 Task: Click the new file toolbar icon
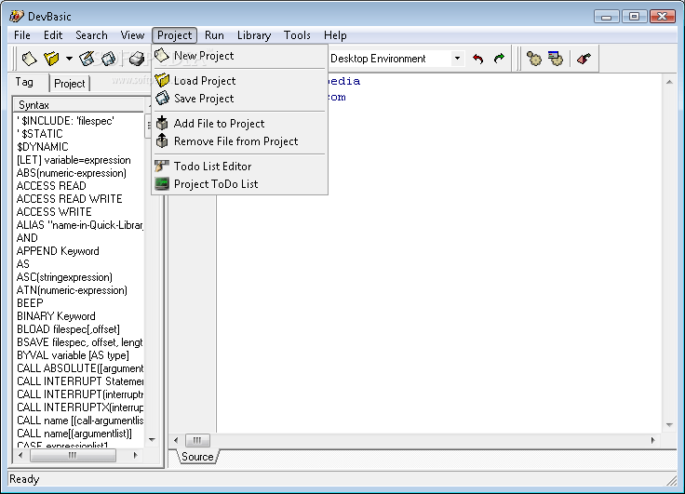click(29, 59)
